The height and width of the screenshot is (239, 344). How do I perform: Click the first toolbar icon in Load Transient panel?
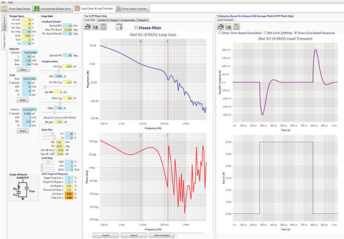(220, 27)
